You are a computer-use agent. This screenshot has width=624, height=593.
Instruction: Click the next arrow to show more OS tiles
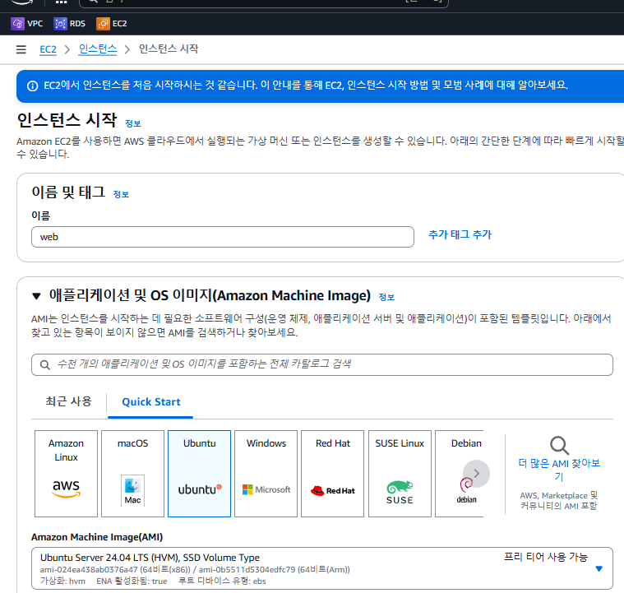point(476,474)
